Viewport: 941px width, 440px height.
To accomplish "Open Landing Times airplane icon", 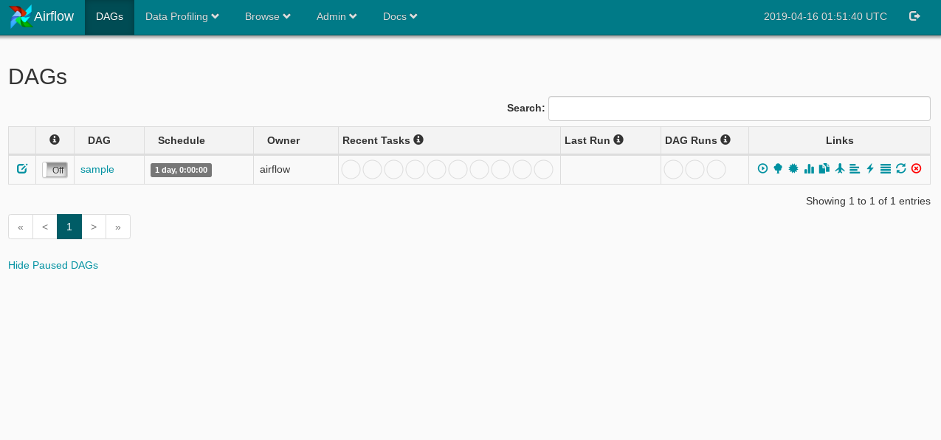I will coord(840,168).
